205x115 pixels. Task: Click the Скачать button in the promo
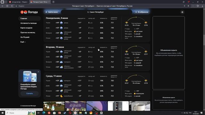point(29,94)
